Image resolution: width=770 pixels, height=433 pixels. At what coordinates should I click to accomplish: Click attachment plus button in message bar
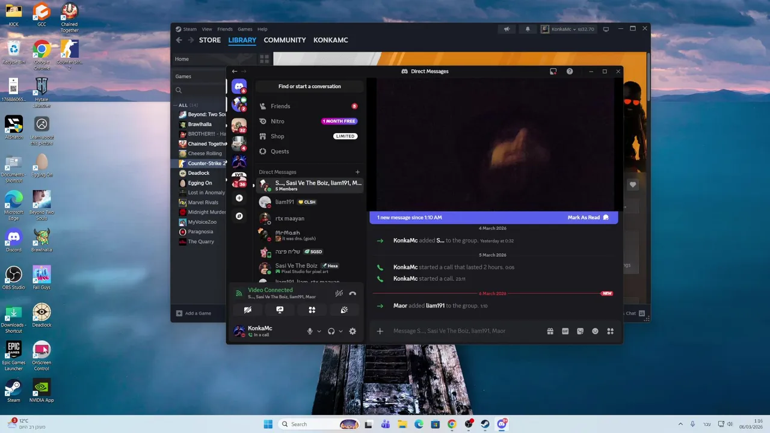coord(380,331)
